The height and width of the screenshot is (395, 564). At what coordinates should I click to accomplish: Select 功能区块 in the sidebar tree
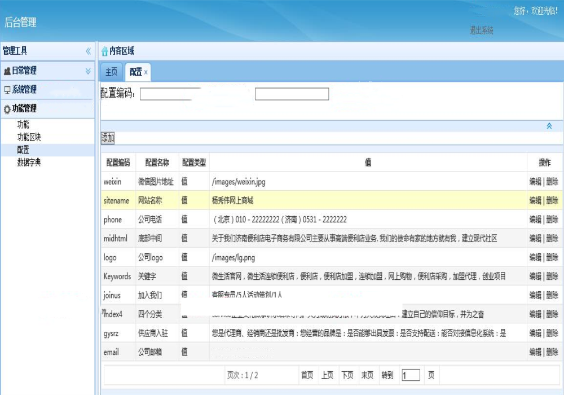coord(29,137)
